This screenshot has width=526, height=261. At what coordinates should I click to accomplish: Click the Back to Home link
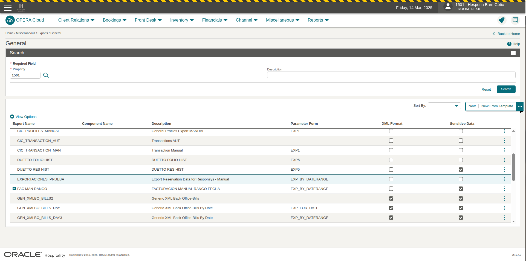click(508, 34)
